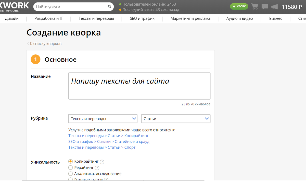Open the help icon next to Копирайтинг
The height and width of the screenshot is (181, 306).
tap(102, 162)
